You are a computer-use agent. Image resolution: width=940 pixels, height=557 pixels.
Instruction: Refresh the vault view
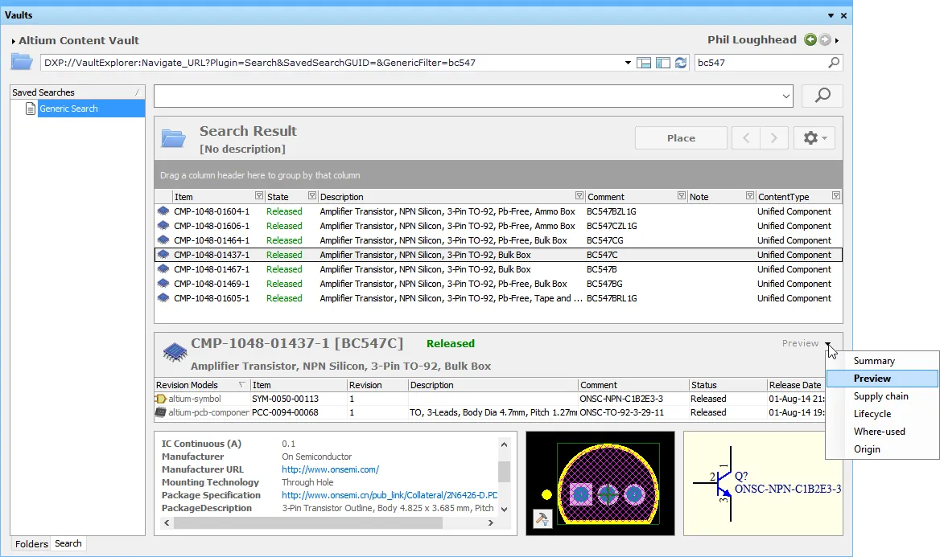point(681,62)
